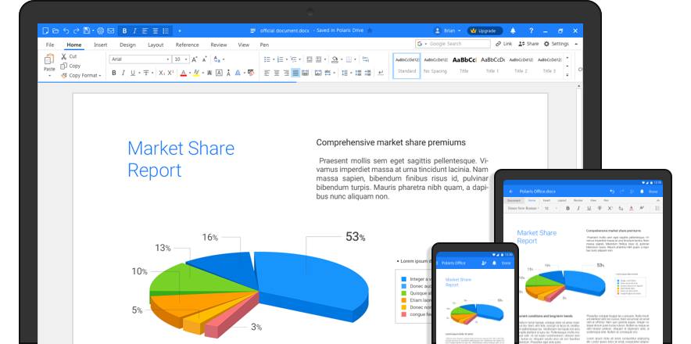Open help question mark in title bar

click(532, 30)
